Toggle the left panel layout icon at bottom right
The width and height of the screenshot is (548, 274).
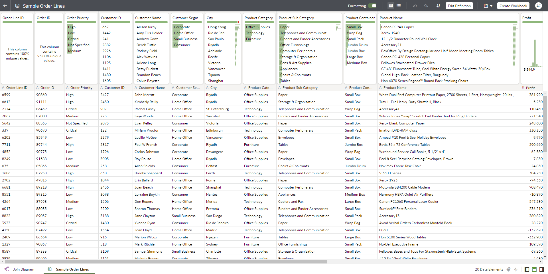(x=527, y=269)
